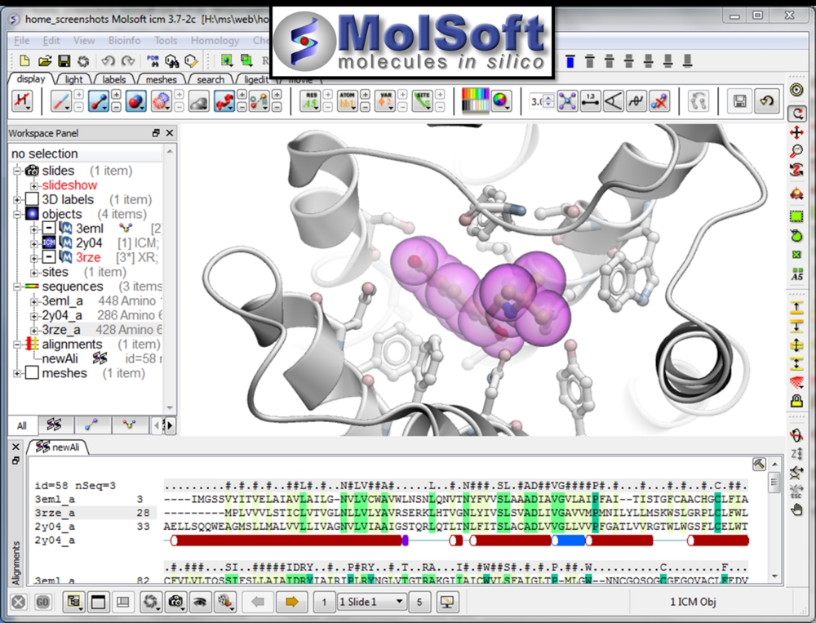Toggle ball-and-stick (xstick) representation
Image resolution: width=816 pixels, height=623 pixels.
(x=100, y=101)
